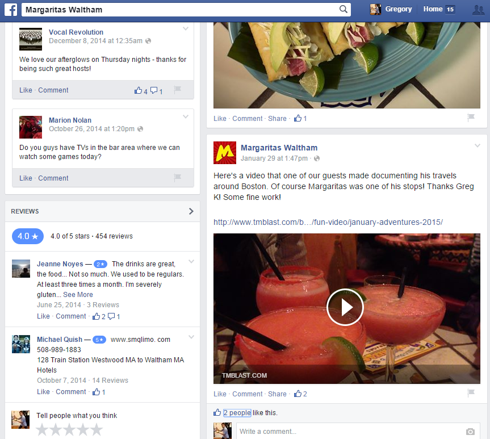The height and width of the screenshot is (439, 490).
Task: Click Gregory's profile picture in top bar
Action: (375, 10)
